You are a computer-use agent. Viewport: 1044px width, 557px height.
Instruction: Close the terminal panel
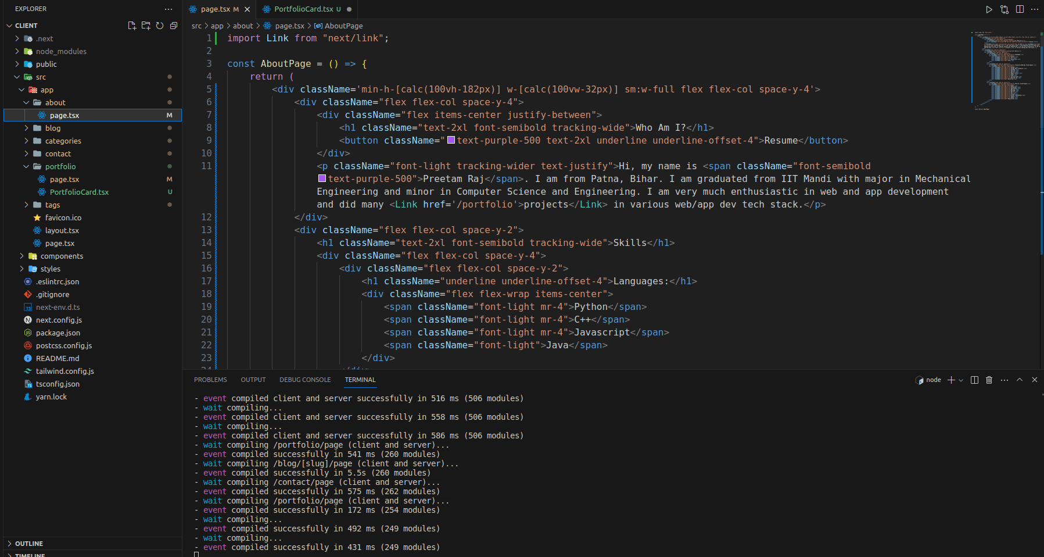pos(1034,380)
